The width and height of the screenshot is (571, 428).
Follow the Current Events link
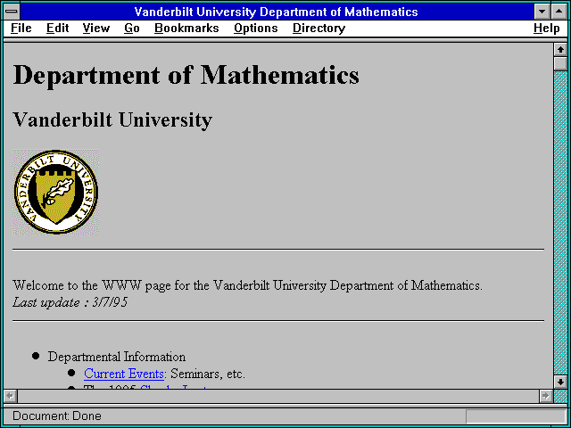tap(124, 374)
